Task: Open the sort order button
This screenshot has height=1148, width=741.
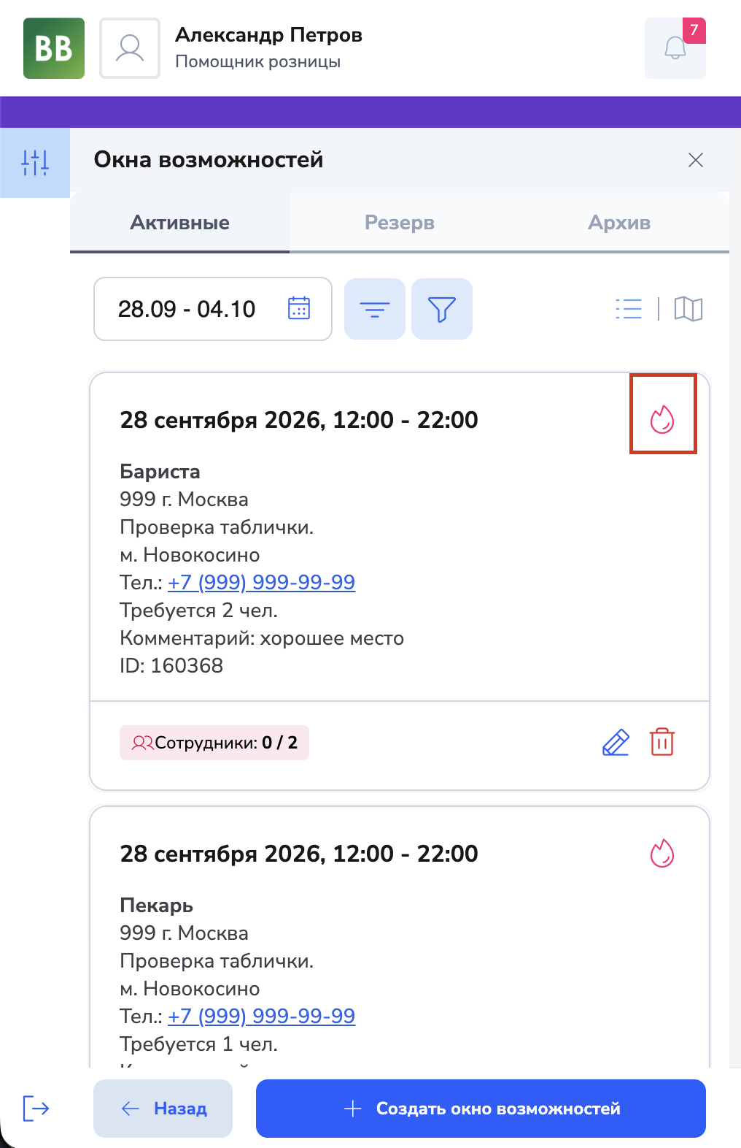Action: click(375, 309)
